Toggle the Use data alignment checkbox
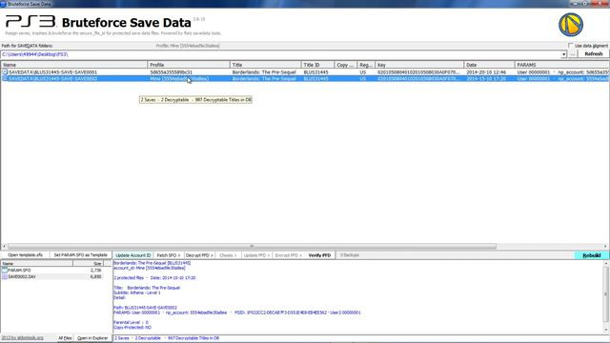Image resolution: width=610 pixels, height=343 pixels. tap(571, 46)
